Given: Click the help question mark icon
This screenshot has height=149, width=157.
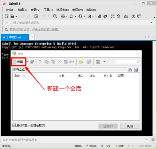Looking at the screenshot, I should point(133,16).
